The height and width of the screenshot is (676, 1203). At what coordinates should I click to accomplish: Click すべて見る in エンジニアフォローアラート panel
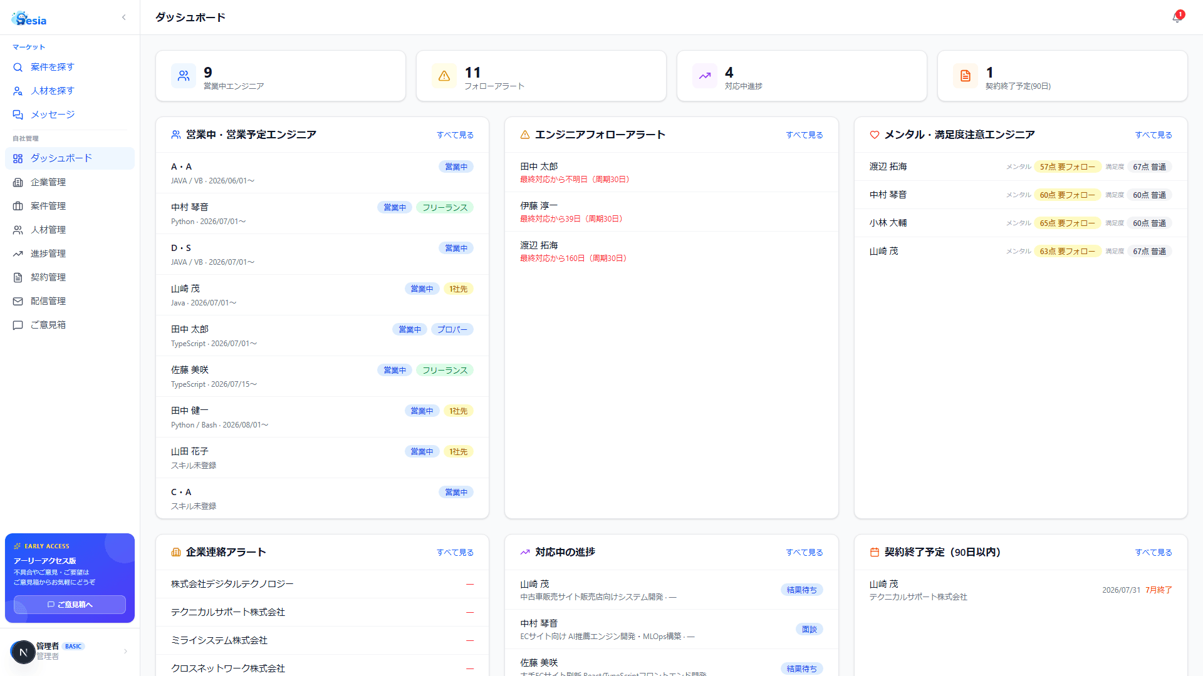(x=805, y=135)
